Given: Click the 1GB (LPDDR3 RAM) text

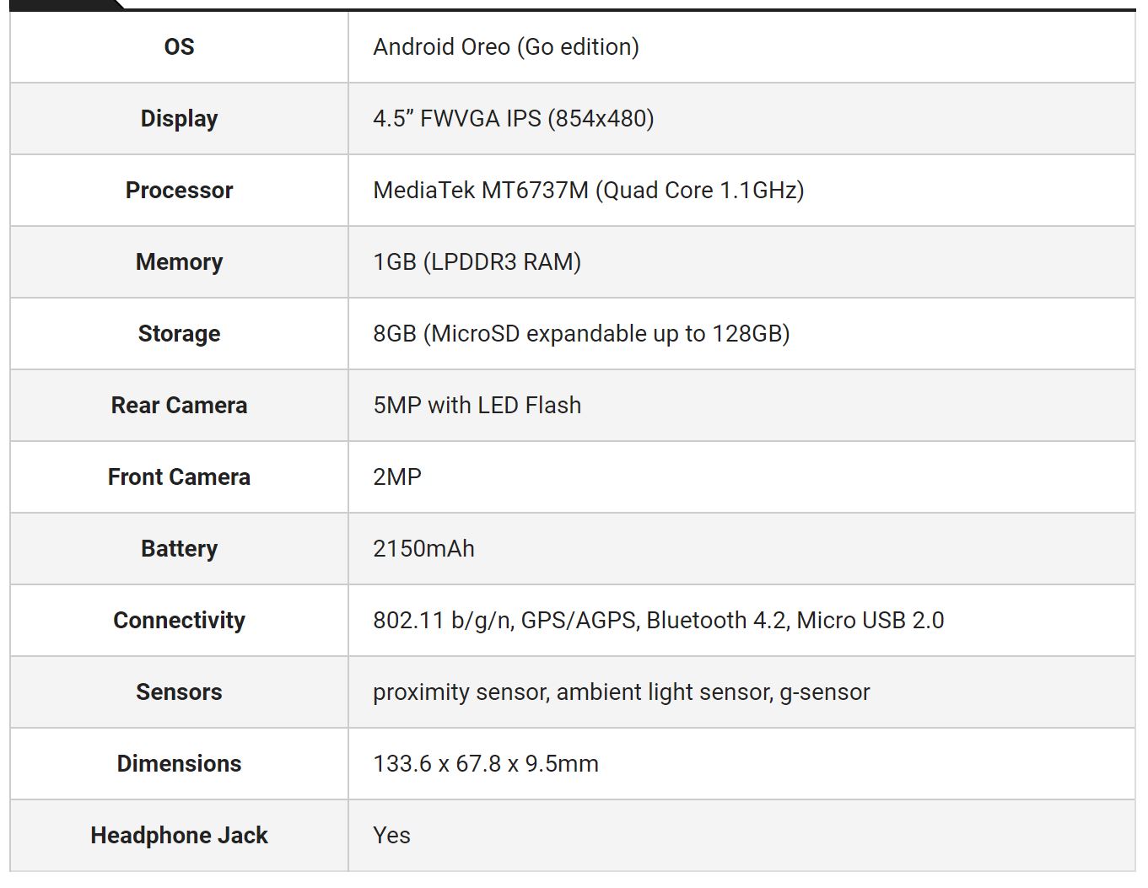Looking at the screenshot, I should (x=477, y=261).
